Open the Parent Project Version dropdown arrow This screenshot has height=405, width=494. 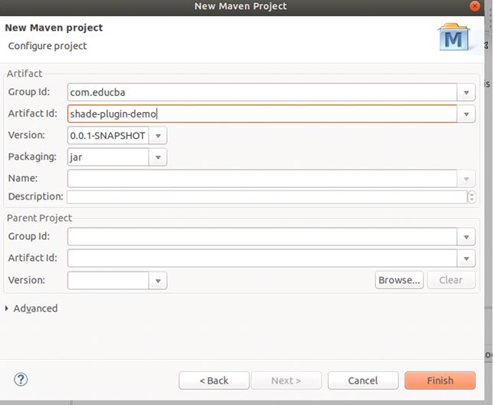pos(158,281)
